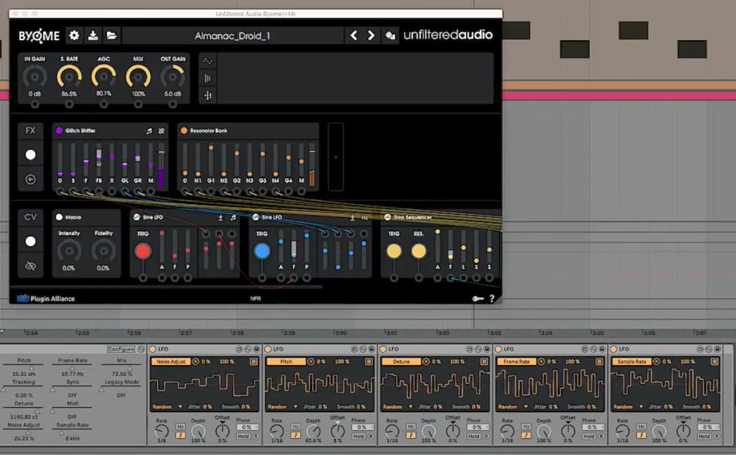Image resolution: width=736 pixels, height=455 pixels.
Task: Toggle Pitch LFO device activator
Action: [268, 349]
